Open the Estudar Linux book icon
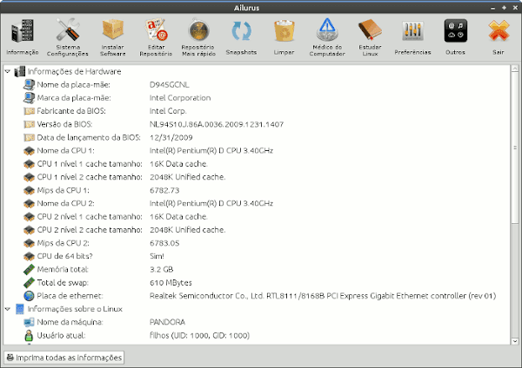The height and width of the screenshot is (368, 522). click(x=370, y=33)
